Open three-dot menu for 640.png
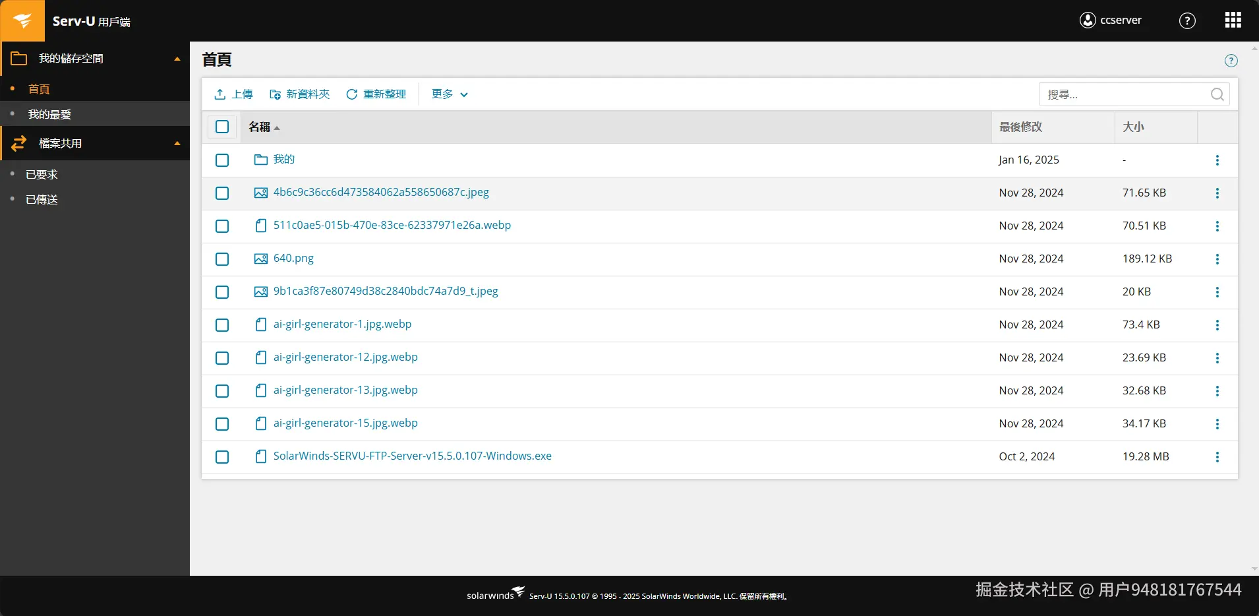1259x616 pixels. click(x=1217, y=259)
